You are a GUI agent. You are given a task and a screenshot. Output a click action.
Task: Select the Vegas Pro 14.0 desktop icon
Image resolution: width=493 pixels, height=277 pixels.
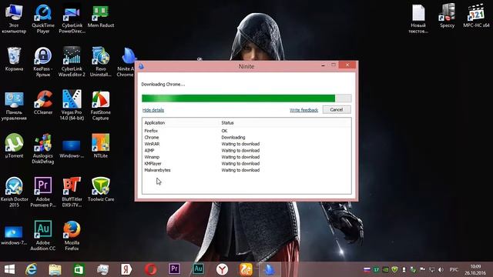[72, 105]
